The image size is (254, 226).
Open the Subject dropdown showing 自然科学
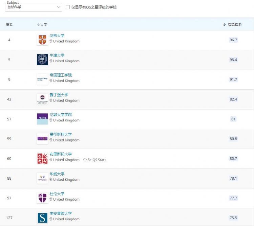click(x=34, y=7)
